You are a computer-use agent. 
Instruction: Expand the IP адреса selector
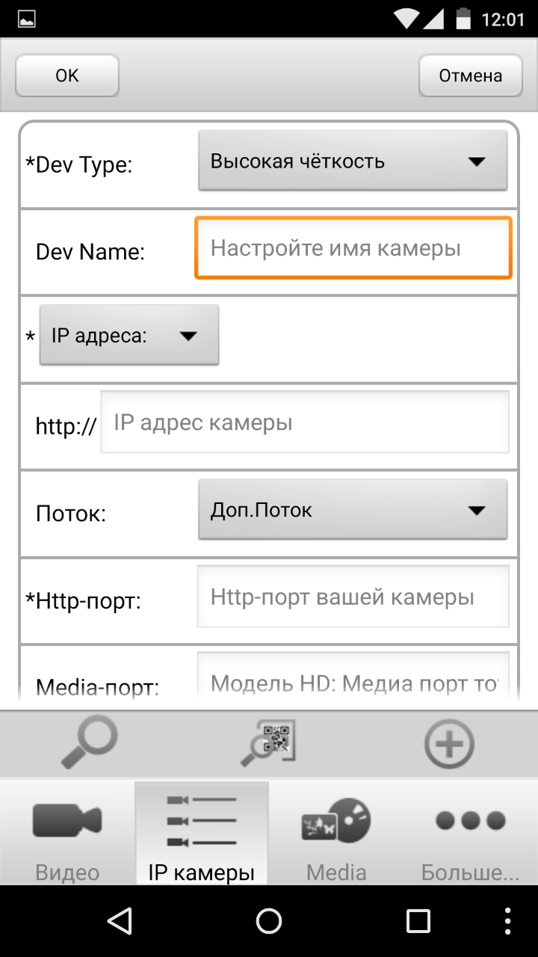click(129, 334)
